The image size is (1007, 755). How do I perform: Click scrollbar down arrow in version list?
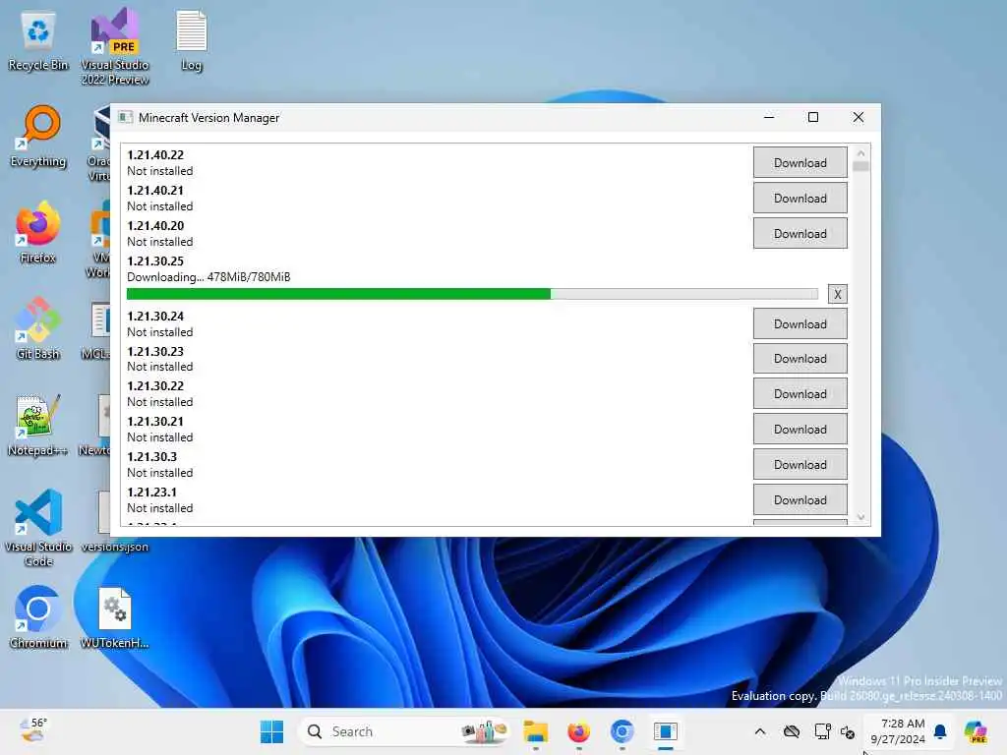[860, 517]
